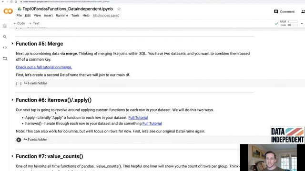Follow the full tutorial on merge link

[x=44, y=67]
